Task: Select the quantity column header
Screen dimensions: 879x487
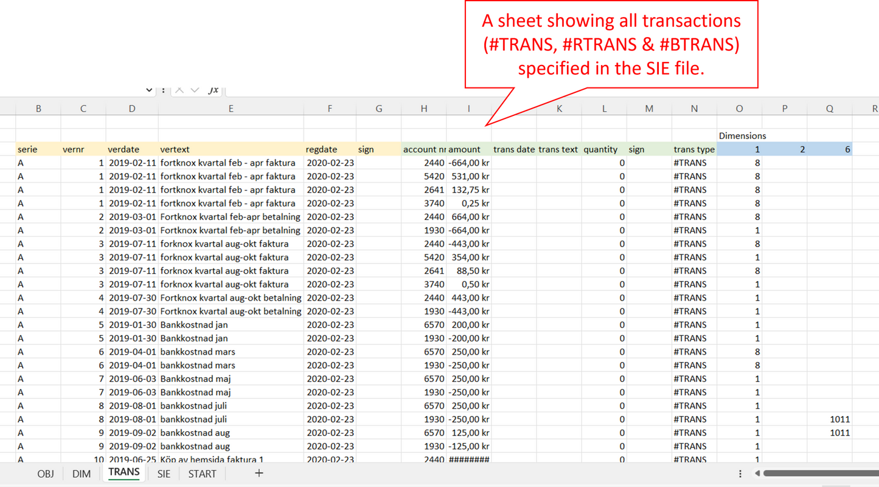Action: pyautogui.click(x=600, y=149)
